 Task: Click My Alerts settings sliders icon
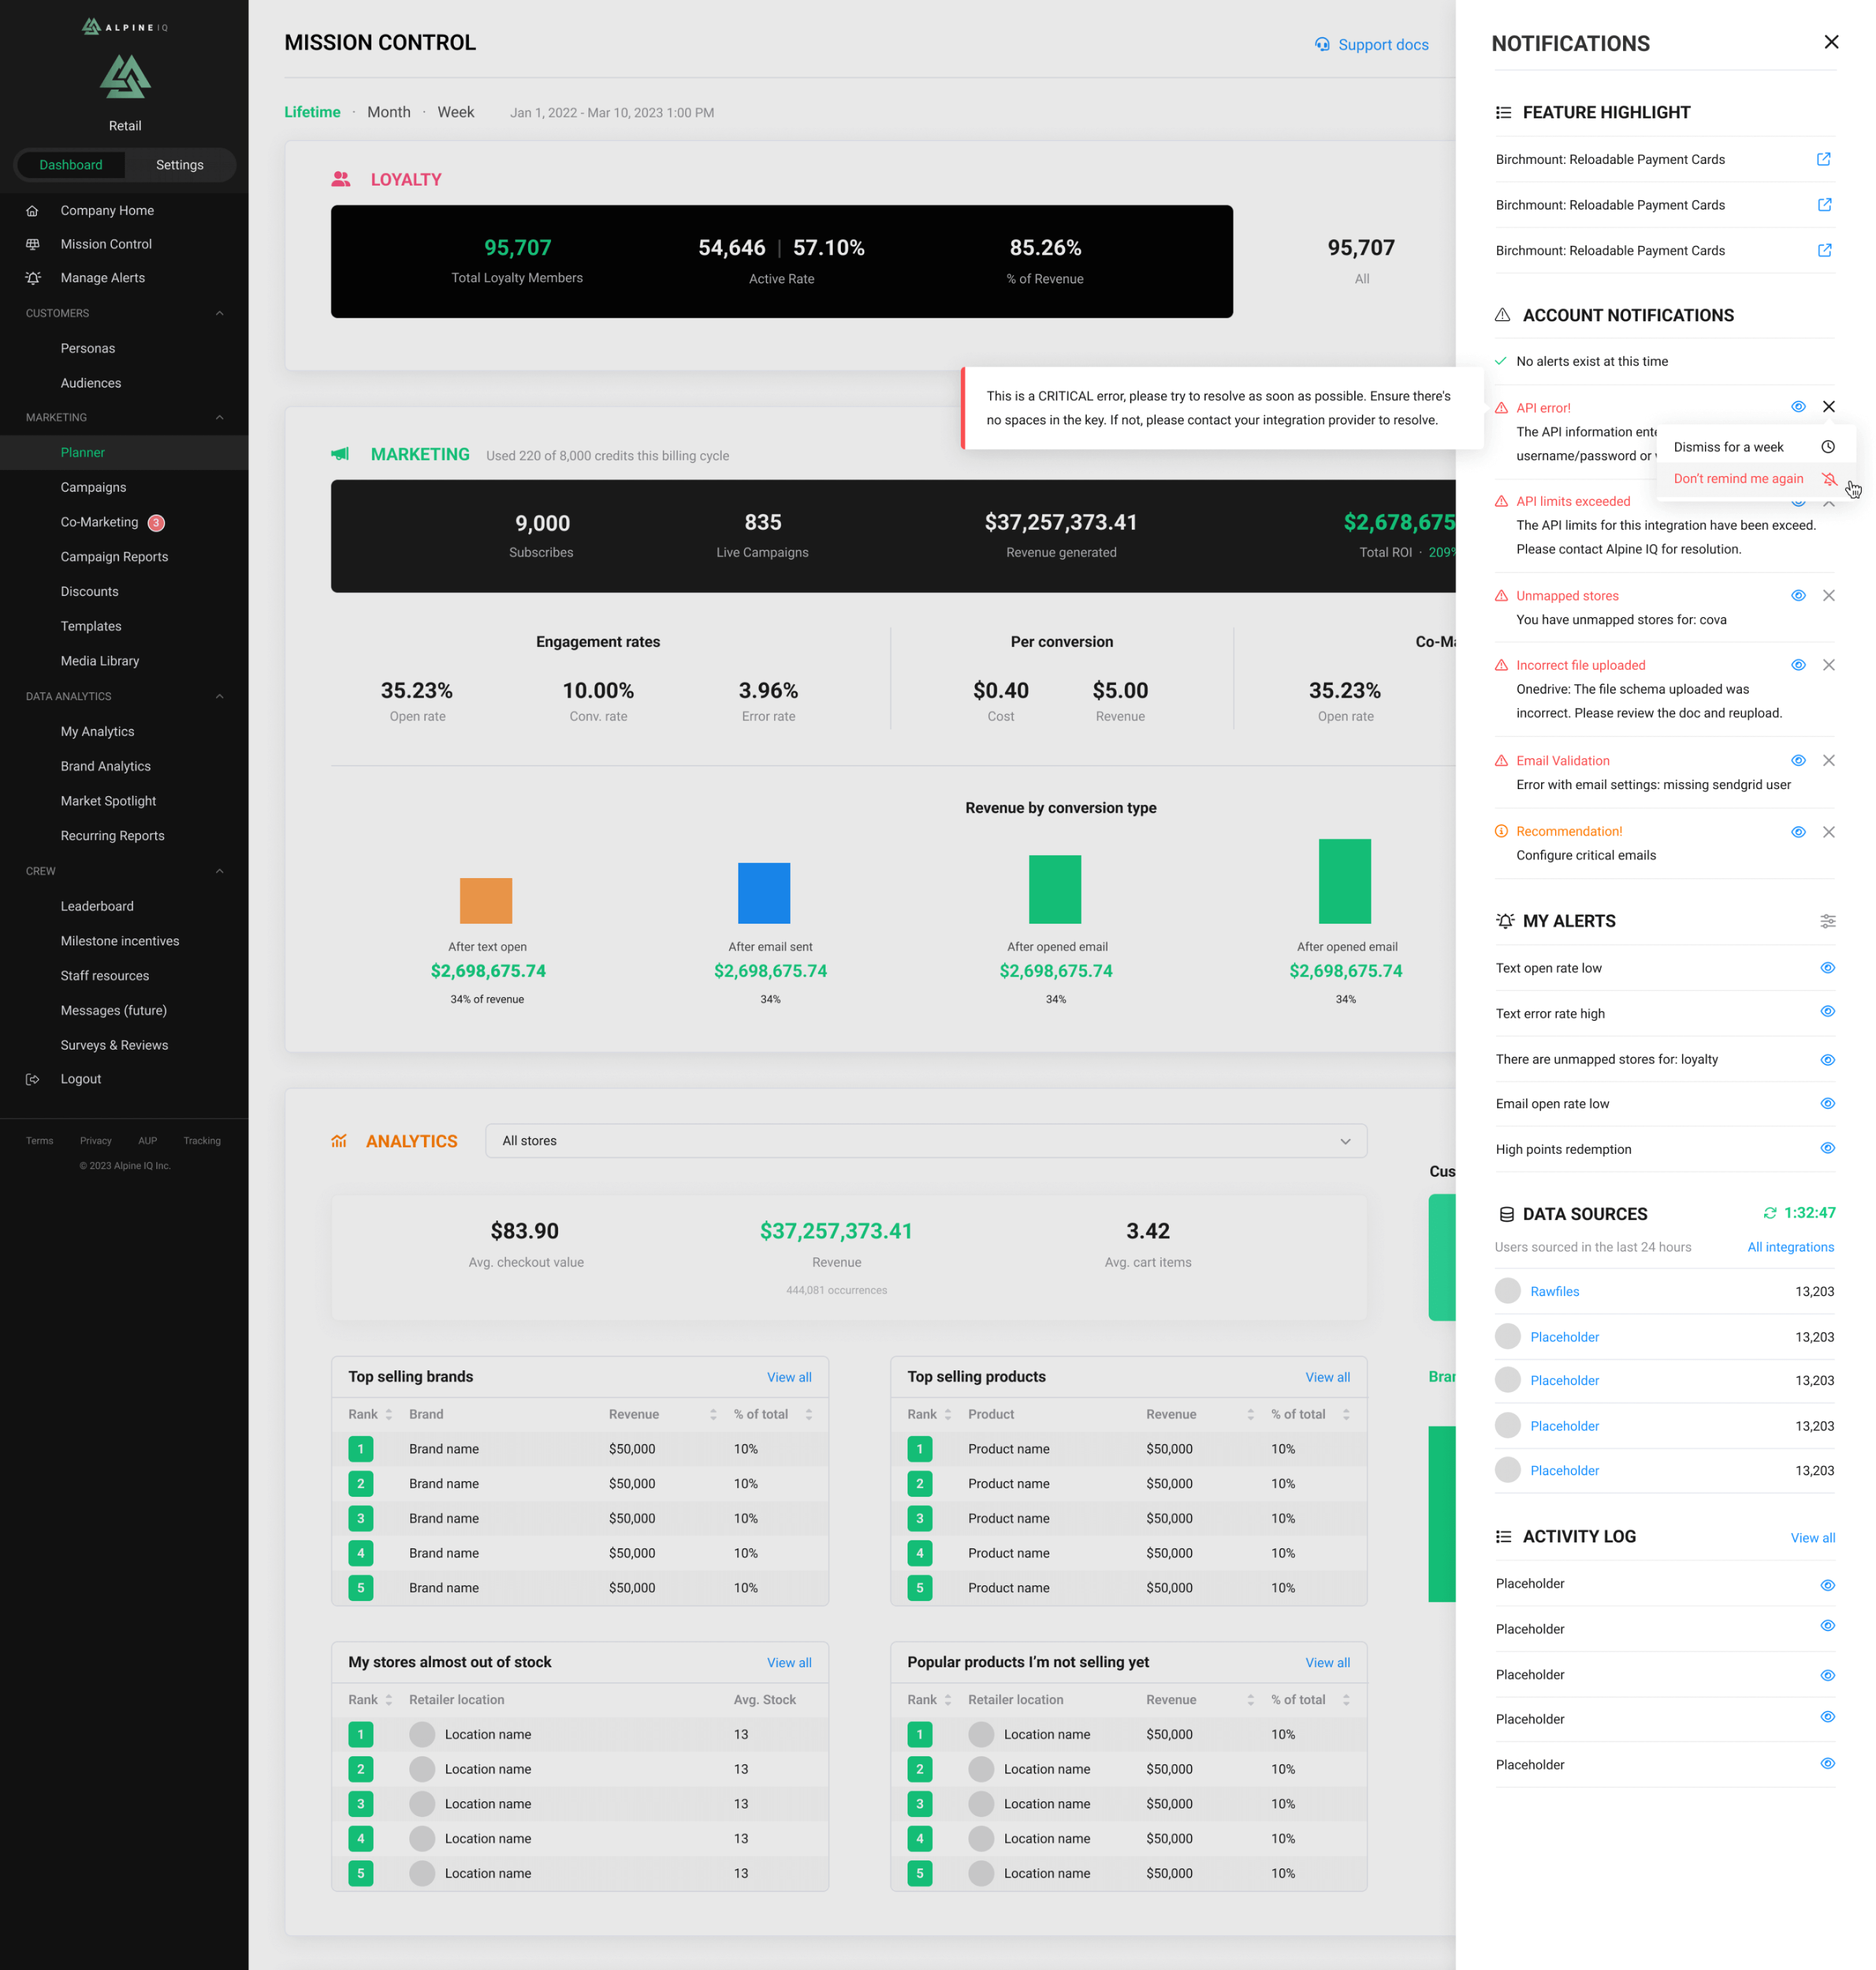(x=1827, y=921)
